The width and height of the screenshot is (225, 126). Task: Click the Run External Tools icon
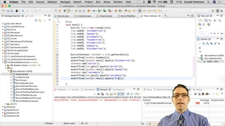(109, 11)
